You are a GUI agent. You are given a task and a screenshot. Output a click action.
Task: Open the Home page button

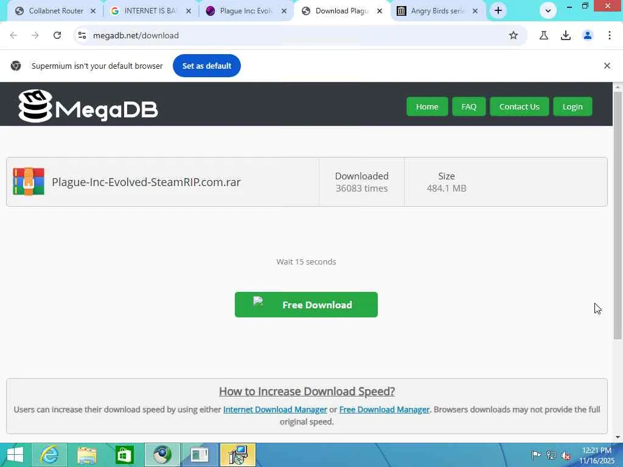tap(427, 106)
